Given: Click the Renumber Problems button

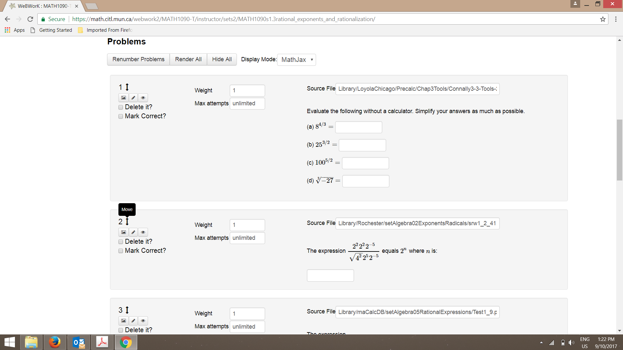Looking at the screenshot, I should click(x=139, y=59).
